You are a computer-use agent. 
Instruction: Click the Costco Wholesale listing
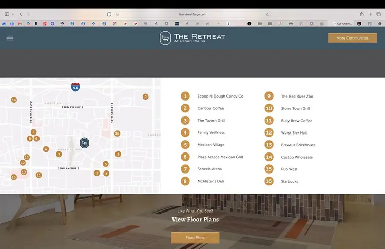point(297,157)
